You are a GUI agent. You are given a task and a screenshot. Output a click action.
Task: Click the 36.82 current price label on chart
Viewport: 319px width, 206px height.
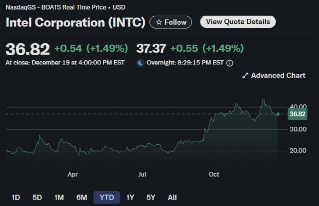pos(297,114)
